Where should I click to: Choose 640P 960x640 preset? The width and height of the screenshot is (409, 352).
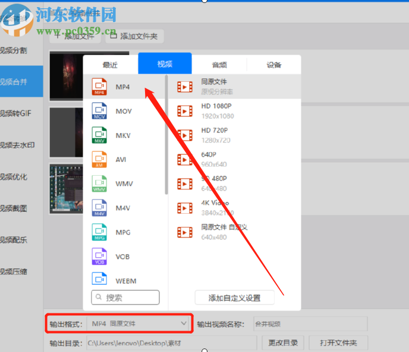tap(235, 160)
